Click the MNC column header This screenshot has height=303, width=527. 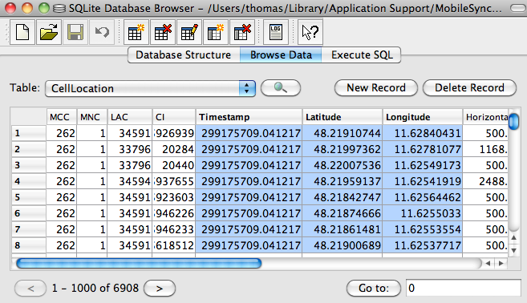pyautogui.click(x=92, y=117)
